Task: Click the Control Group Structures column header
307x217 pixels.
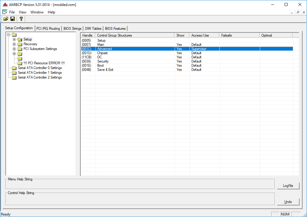Action: [x=135, y=35]
